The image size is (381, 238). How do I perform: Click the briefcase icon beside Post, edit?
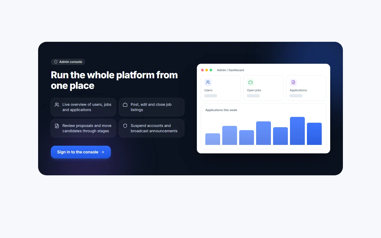pos(125,105)
